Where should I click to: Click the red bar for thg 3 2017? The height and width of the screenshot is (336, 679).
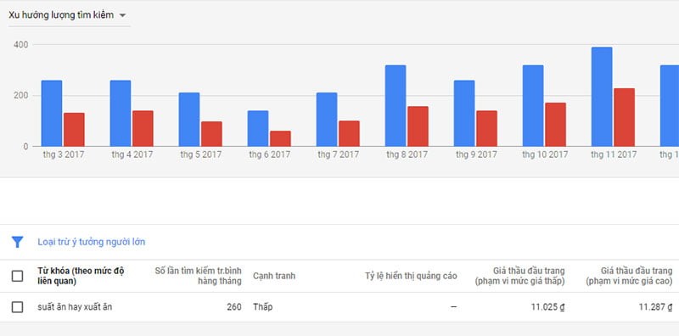74,130
